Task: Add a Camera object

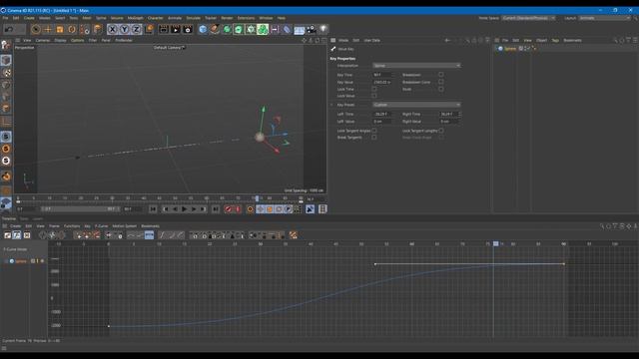Action: (x=312, y=29)
